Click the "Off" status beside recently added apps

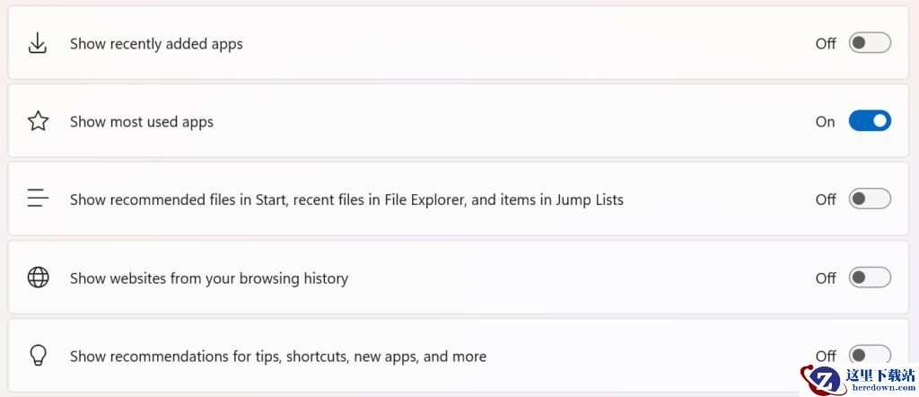coord(826,44)
